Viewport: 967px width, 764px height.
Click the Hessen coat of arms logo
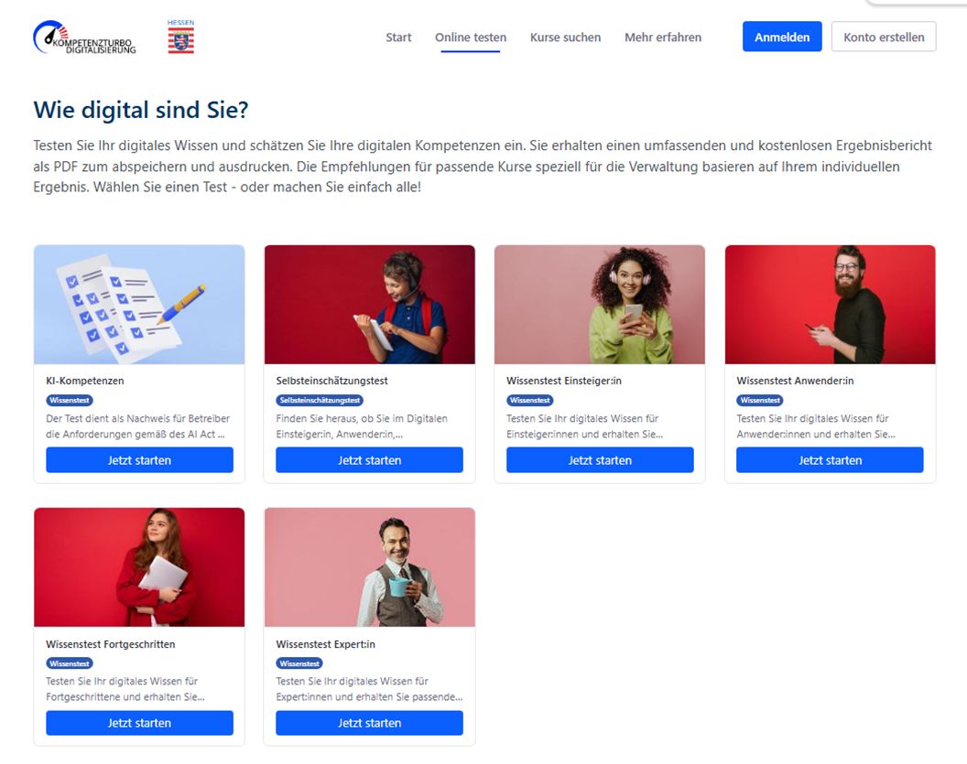pos(180,37)
